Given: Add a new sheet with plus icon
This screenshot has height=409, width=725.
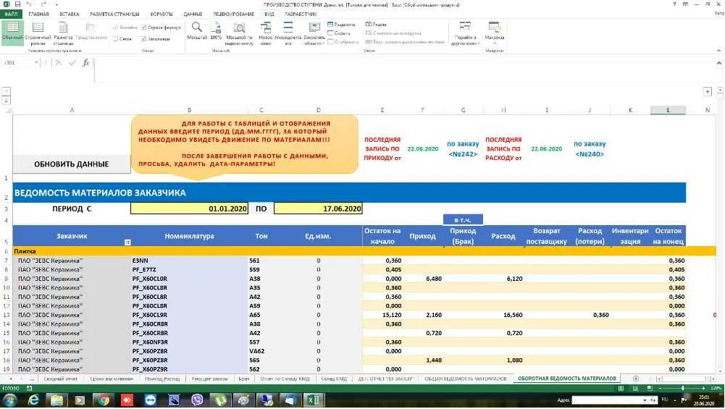Looking at the screenshot, I should pos(636,379).
